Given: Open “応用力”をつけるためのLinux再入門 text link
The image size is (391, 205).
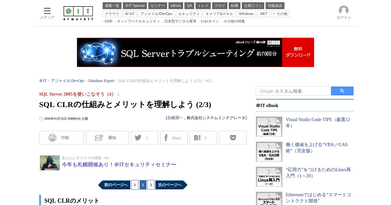Looking at the screenshot, I should pos(318,173).
